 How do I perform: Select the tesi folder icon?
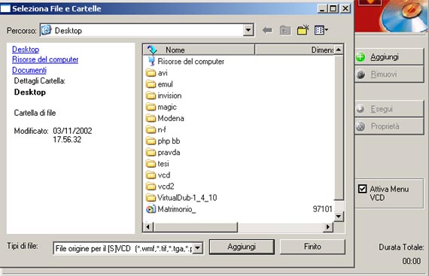click(151, 164)
